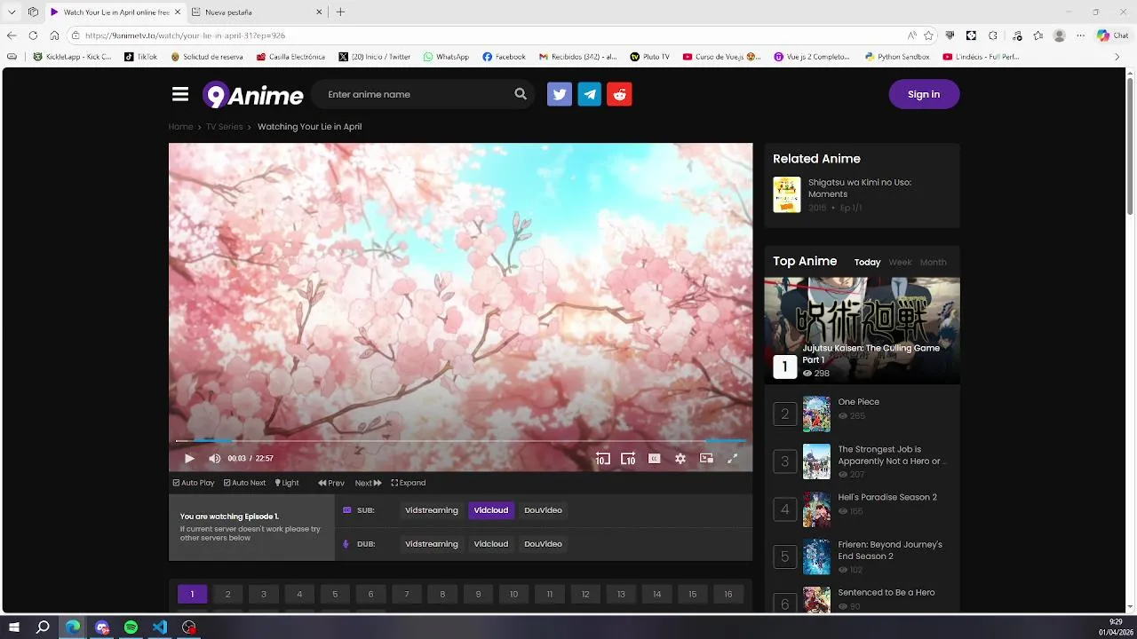
Task: Click the Sign in button
Action: click(x=924, y=94)
